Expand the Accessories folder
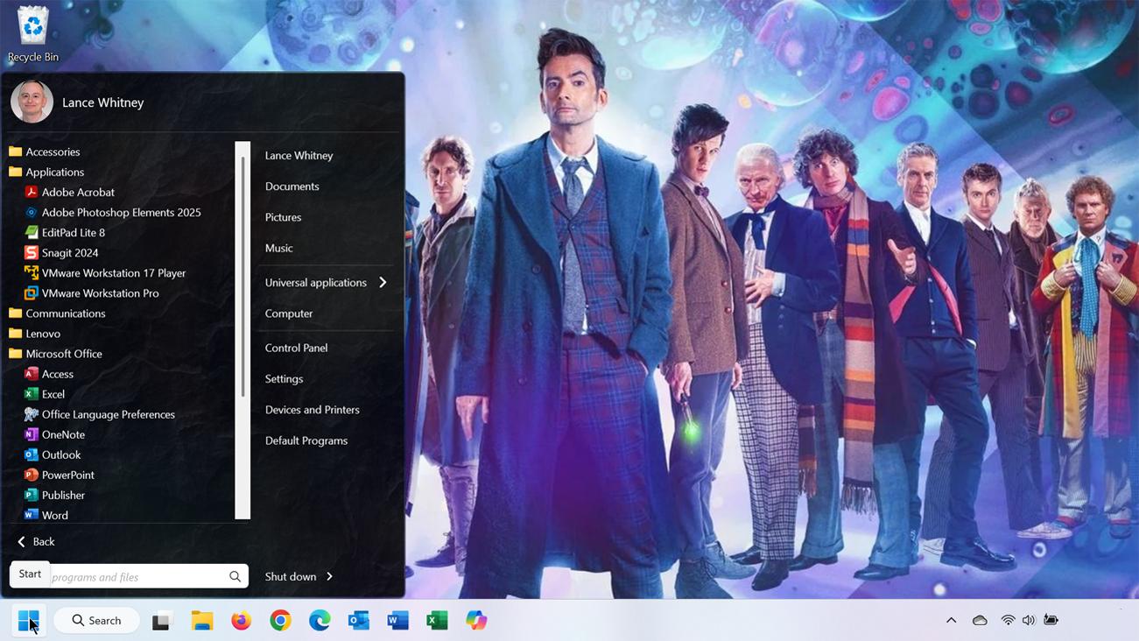Image resolution: width=1139 pixels, height=641 pixels. (x=45, y=151)
